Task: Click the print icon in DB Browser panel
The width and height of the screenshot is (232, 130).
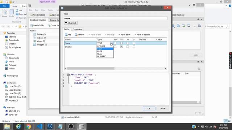Action: pyautogui.click(x=199, y=26)
